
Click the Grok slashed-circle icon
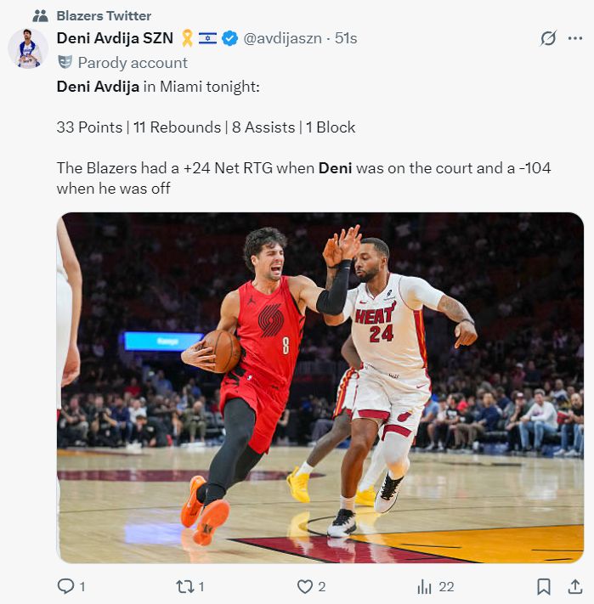pos(548,38)
